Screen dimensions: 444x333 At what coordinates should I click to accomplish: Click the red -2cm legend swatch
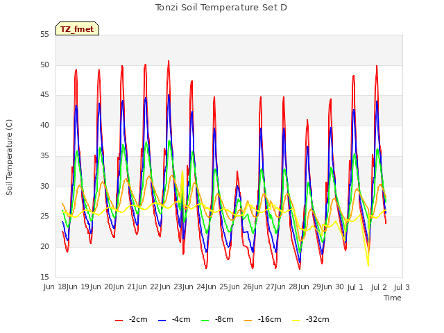click(x=119, y=320)
